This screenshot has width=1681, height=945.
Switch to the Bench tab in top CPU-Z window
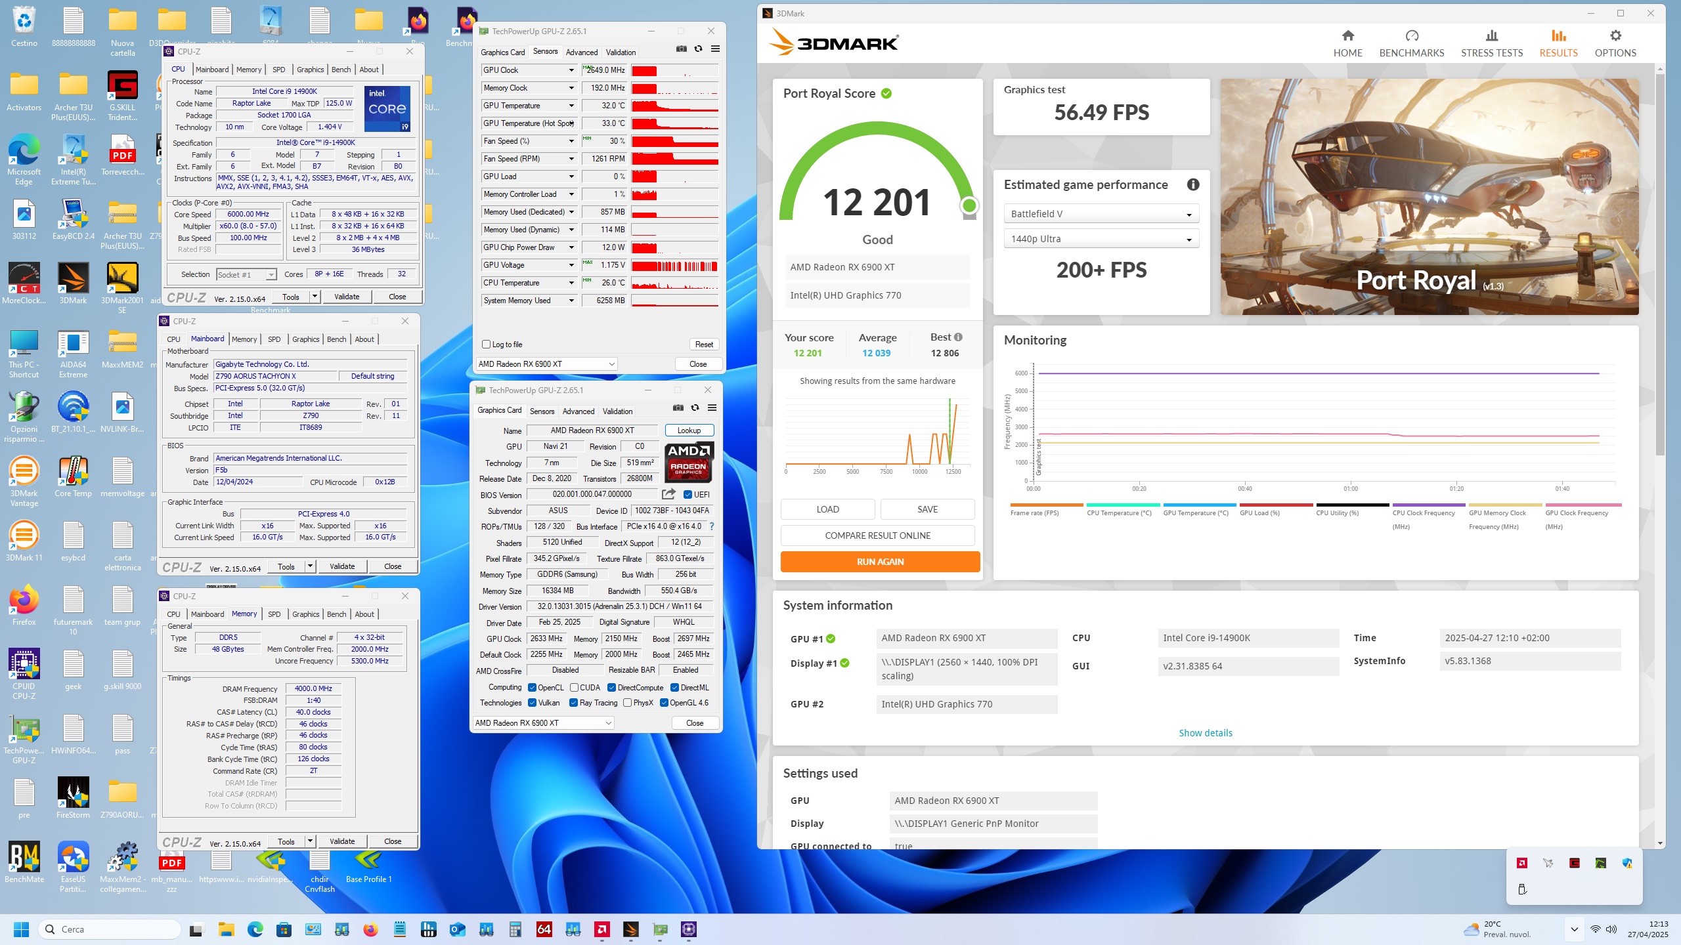click(x=341, y=70)
